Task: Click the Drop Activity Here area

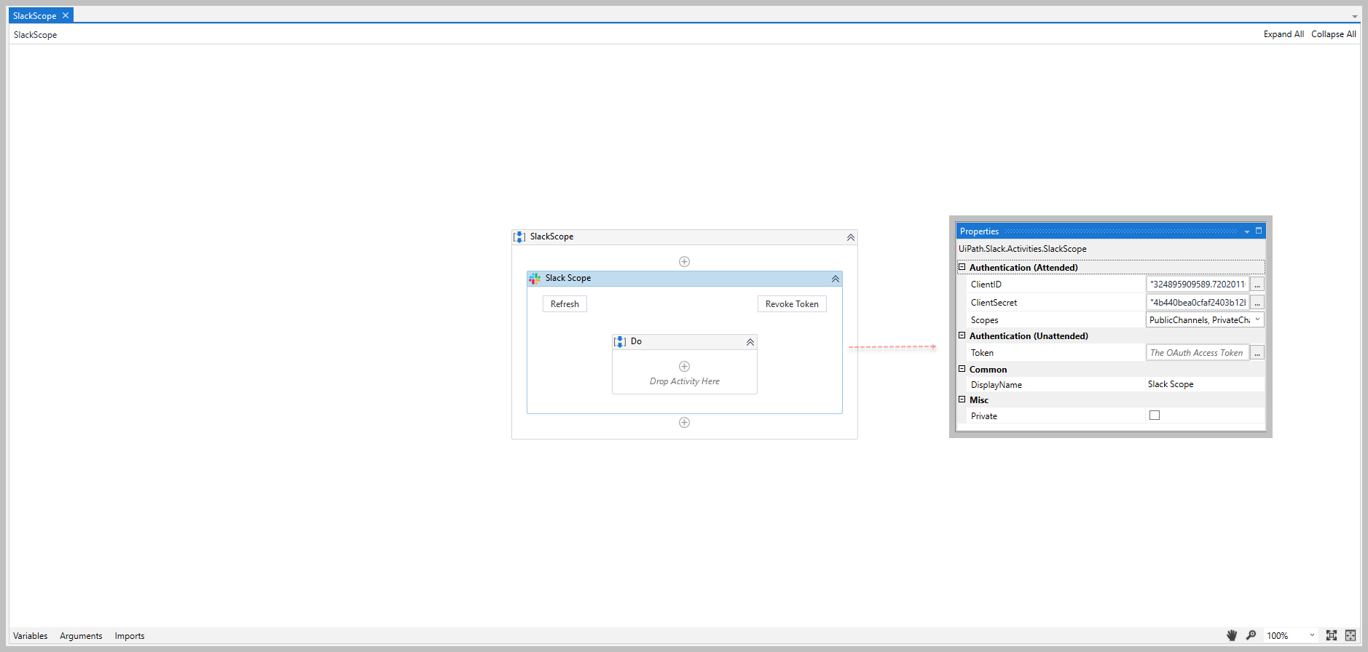Action: coord(685,381)
